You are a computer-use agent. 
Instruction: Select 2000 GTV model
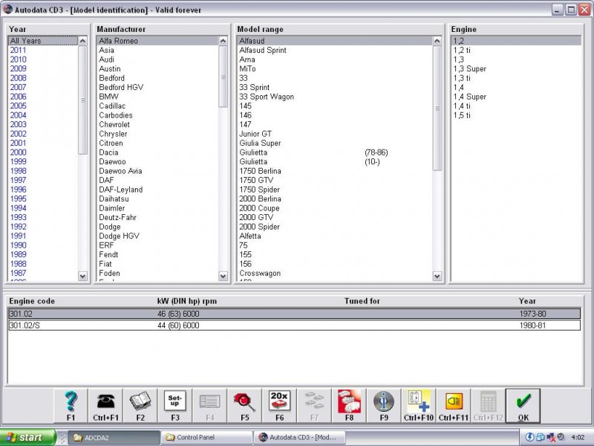pyautogui.click(x=335, y=217)
